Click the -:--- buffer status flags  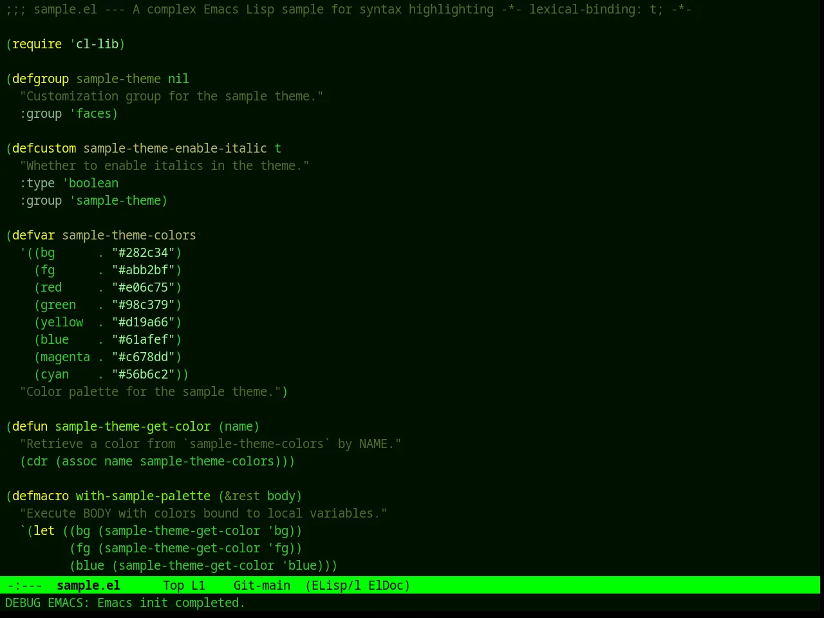coord(25,585)
